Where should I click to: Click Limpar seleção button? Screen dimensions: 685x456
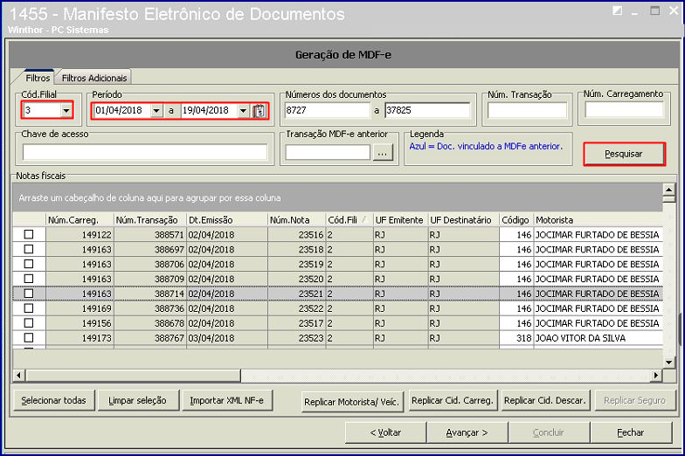click(138, 400)
